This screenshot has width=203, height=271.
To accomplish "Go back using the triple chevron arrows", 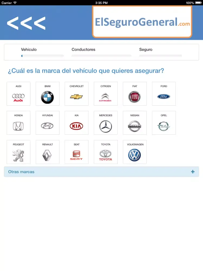I will 26,23.
